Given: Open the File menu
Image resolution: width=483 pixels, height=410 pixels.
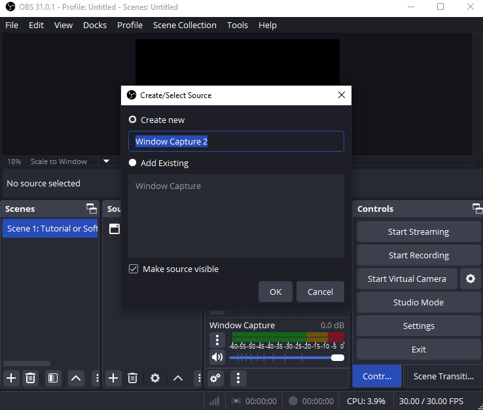Looking at the screenshot, I should (12, 26).
